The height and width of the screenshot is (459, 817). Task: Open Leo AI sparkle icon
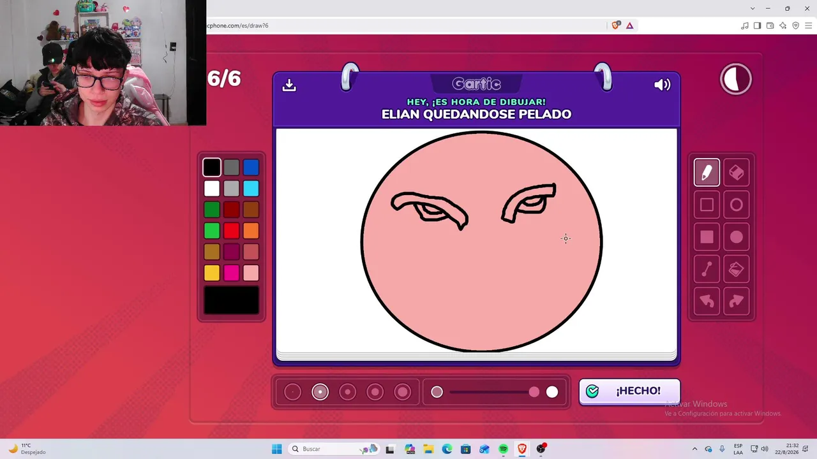(783, 25)
